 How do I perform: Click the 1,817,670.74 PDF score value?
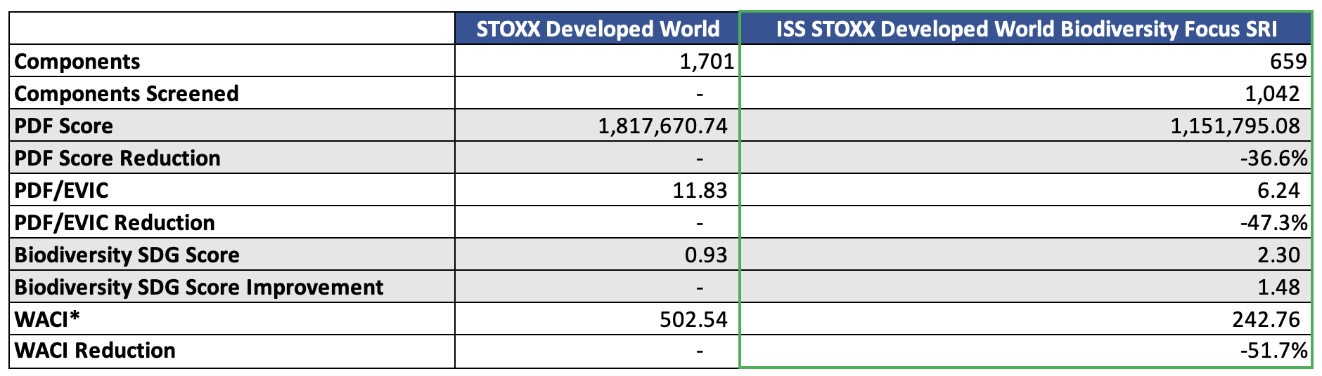point(663,126)
